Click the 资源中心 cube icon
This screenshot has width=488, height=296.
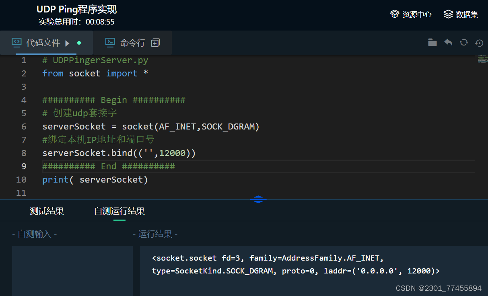395,14
